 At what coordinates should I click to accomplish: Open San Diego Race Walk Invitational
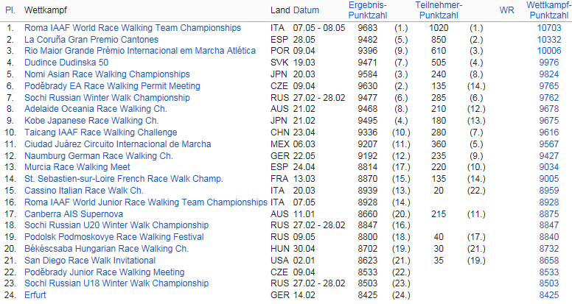coord(90,261)
